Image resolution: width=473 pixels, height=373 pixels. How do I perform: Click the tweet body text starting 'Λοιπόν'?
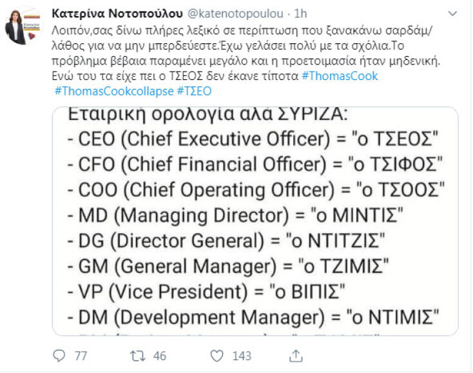[213, 46]
